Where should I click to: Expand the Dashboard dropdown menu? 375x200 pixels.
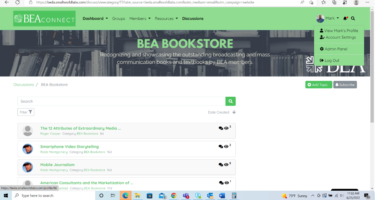(95, 18)
